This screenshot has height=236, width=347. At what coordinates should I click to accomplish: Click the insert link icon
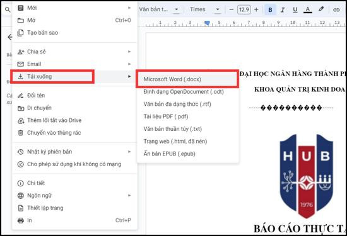(336, 10)
